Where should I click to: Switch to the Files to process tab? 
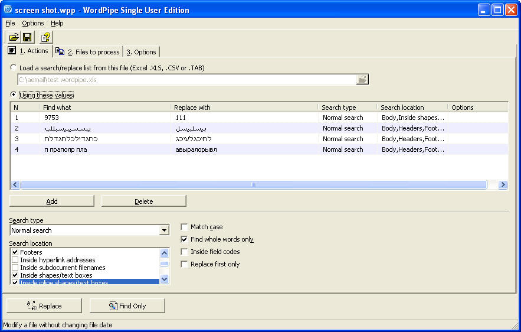[88, 52]
